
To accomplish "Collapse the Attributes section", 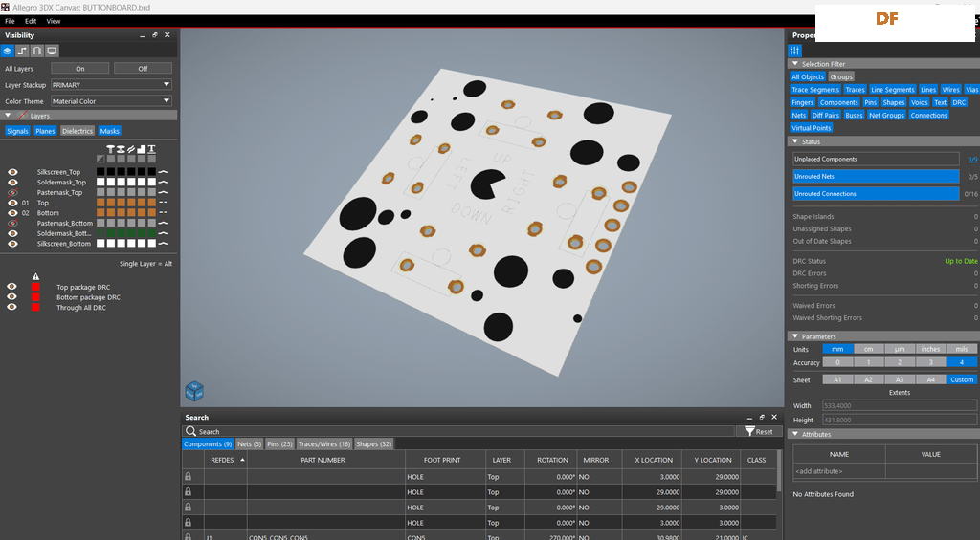I will click(x=795, y=434).
